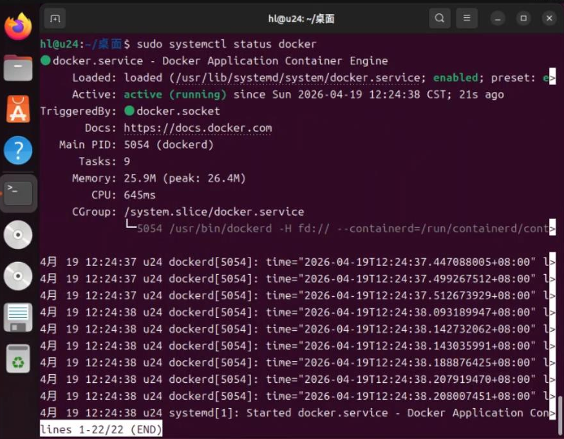Viewport: 564px width, 439px height.
Task: Open the second disc drive icon
Action: 18,276
